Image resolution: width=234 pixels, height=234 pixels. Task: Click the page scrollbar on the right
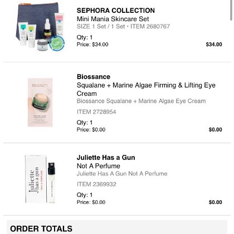click(x=231, y=10)
